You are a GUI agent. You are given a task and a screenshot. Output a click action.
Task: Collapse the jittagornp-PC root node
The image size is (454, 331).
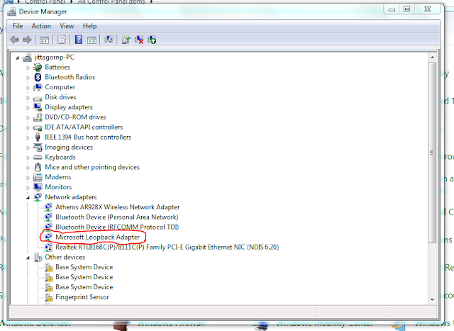17,58
